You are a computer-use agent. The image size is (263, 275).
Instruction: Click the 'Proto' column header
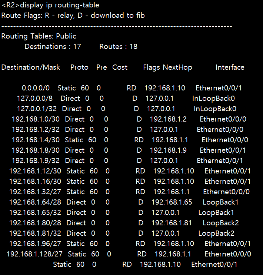[x=79, y=67]
